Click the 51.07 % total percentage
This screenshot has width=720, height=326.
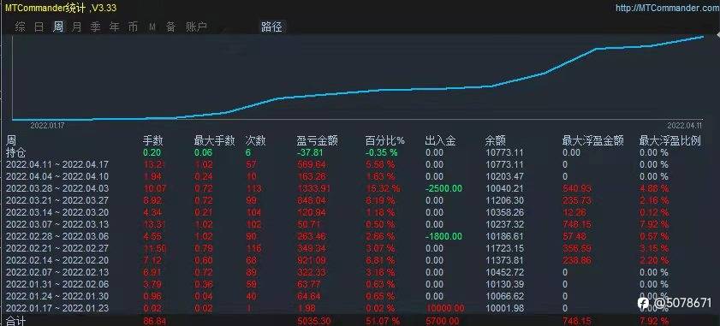tap(383, 322)
